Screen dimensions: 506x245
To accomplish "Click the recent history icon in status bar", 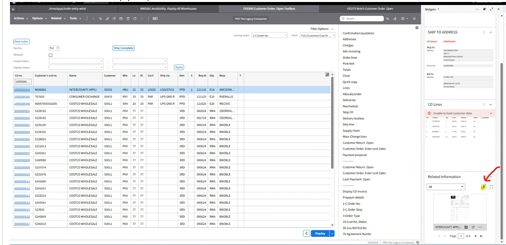I will pyautogui.click(x=417, y=243).
